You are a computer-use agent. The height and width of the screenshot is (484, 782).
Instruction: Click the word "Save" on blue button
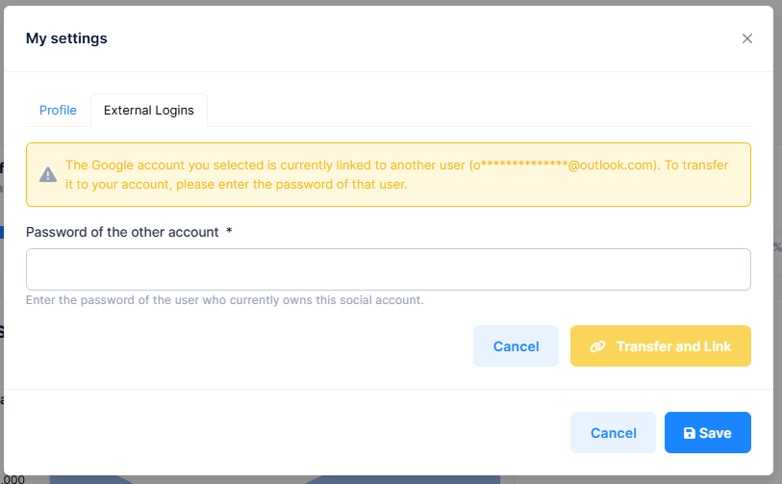pyautogui.click(x=716, y=433)
